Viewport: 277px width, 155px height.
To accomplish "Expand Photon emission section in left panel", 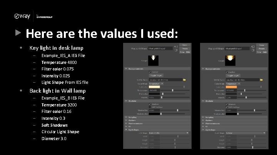I will [x=157, y=124].
